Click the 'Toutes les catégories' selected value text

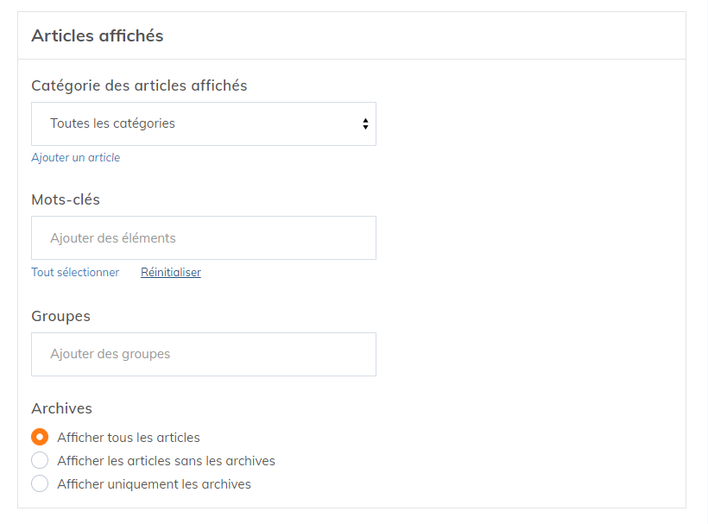[x=112, y=123]
